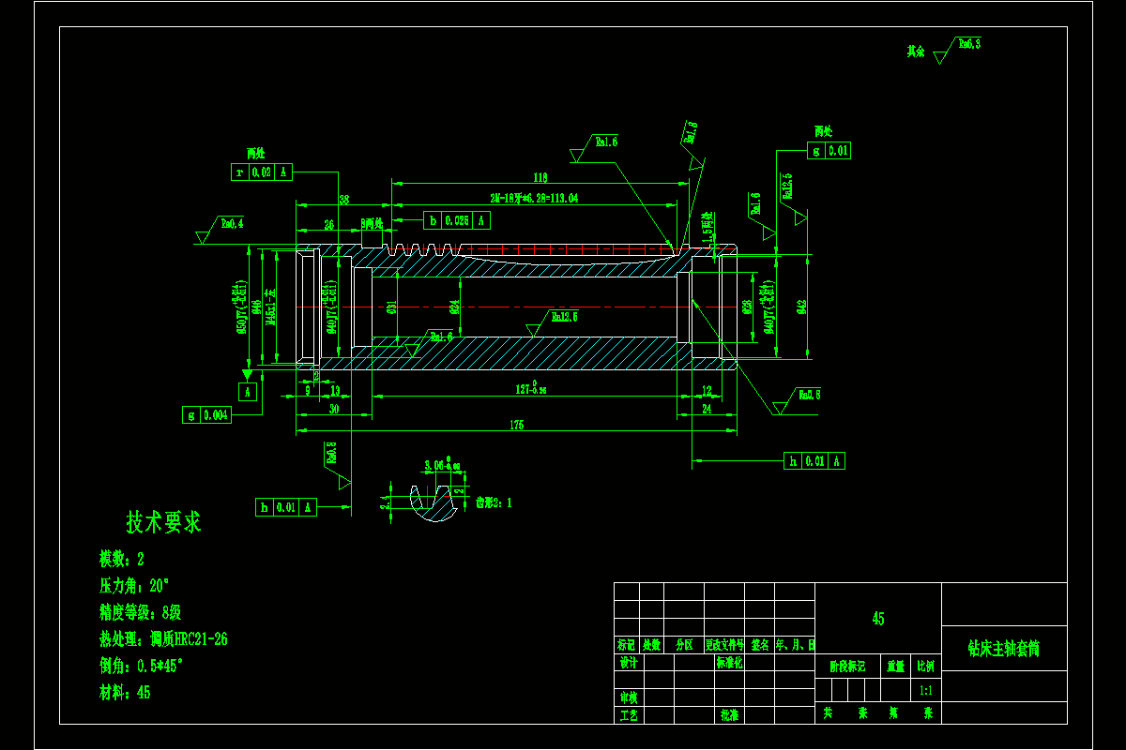The width and height of the screenshot is (1126, 750).
Task: Click the Φ31 bore diameter dimension
Action: pyautogui.click(x=391, y=306)
